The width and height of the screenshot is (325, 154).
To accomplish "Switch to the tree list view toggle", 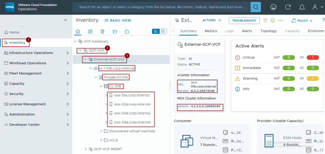I will (156, 31).
